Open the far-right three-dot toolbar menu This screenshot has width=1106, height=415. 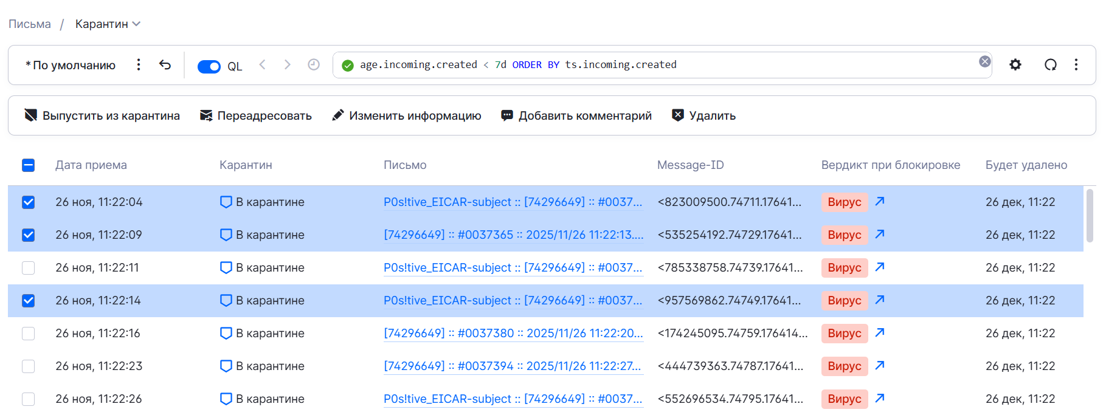click(x=1076, y=64)
